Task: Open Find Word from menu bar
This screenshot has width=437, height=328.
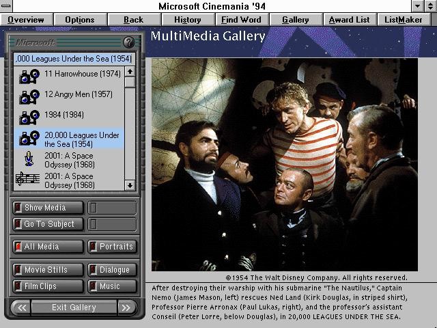Action: (x=242, y=20)
